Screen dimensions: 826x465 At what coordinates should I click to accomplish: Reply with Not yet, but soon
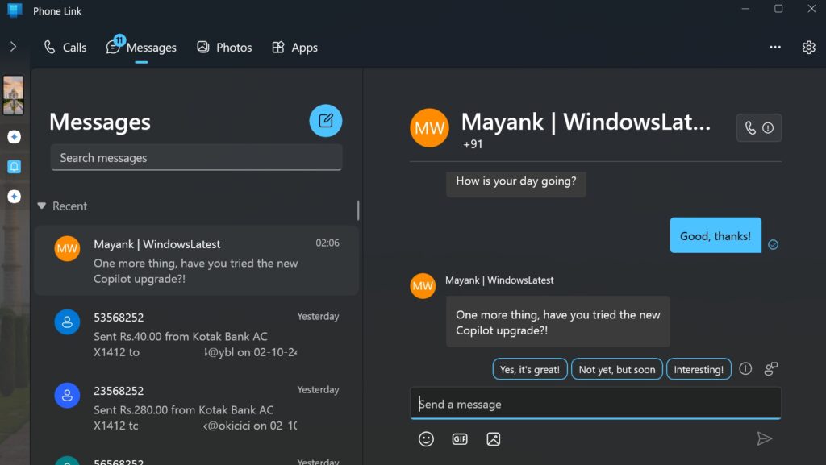click(x=617, y=368)
